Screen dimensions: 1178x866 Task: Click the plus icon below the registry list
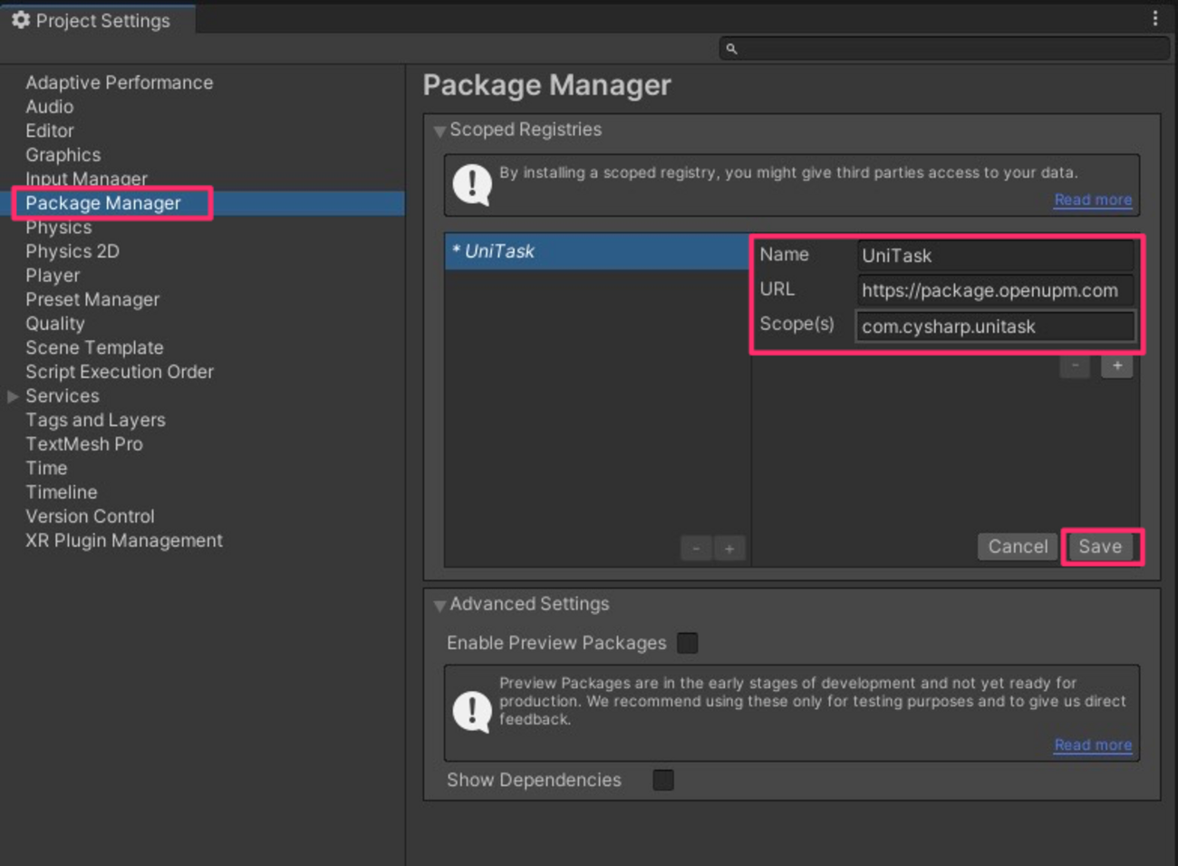click(x=729, y=548)
